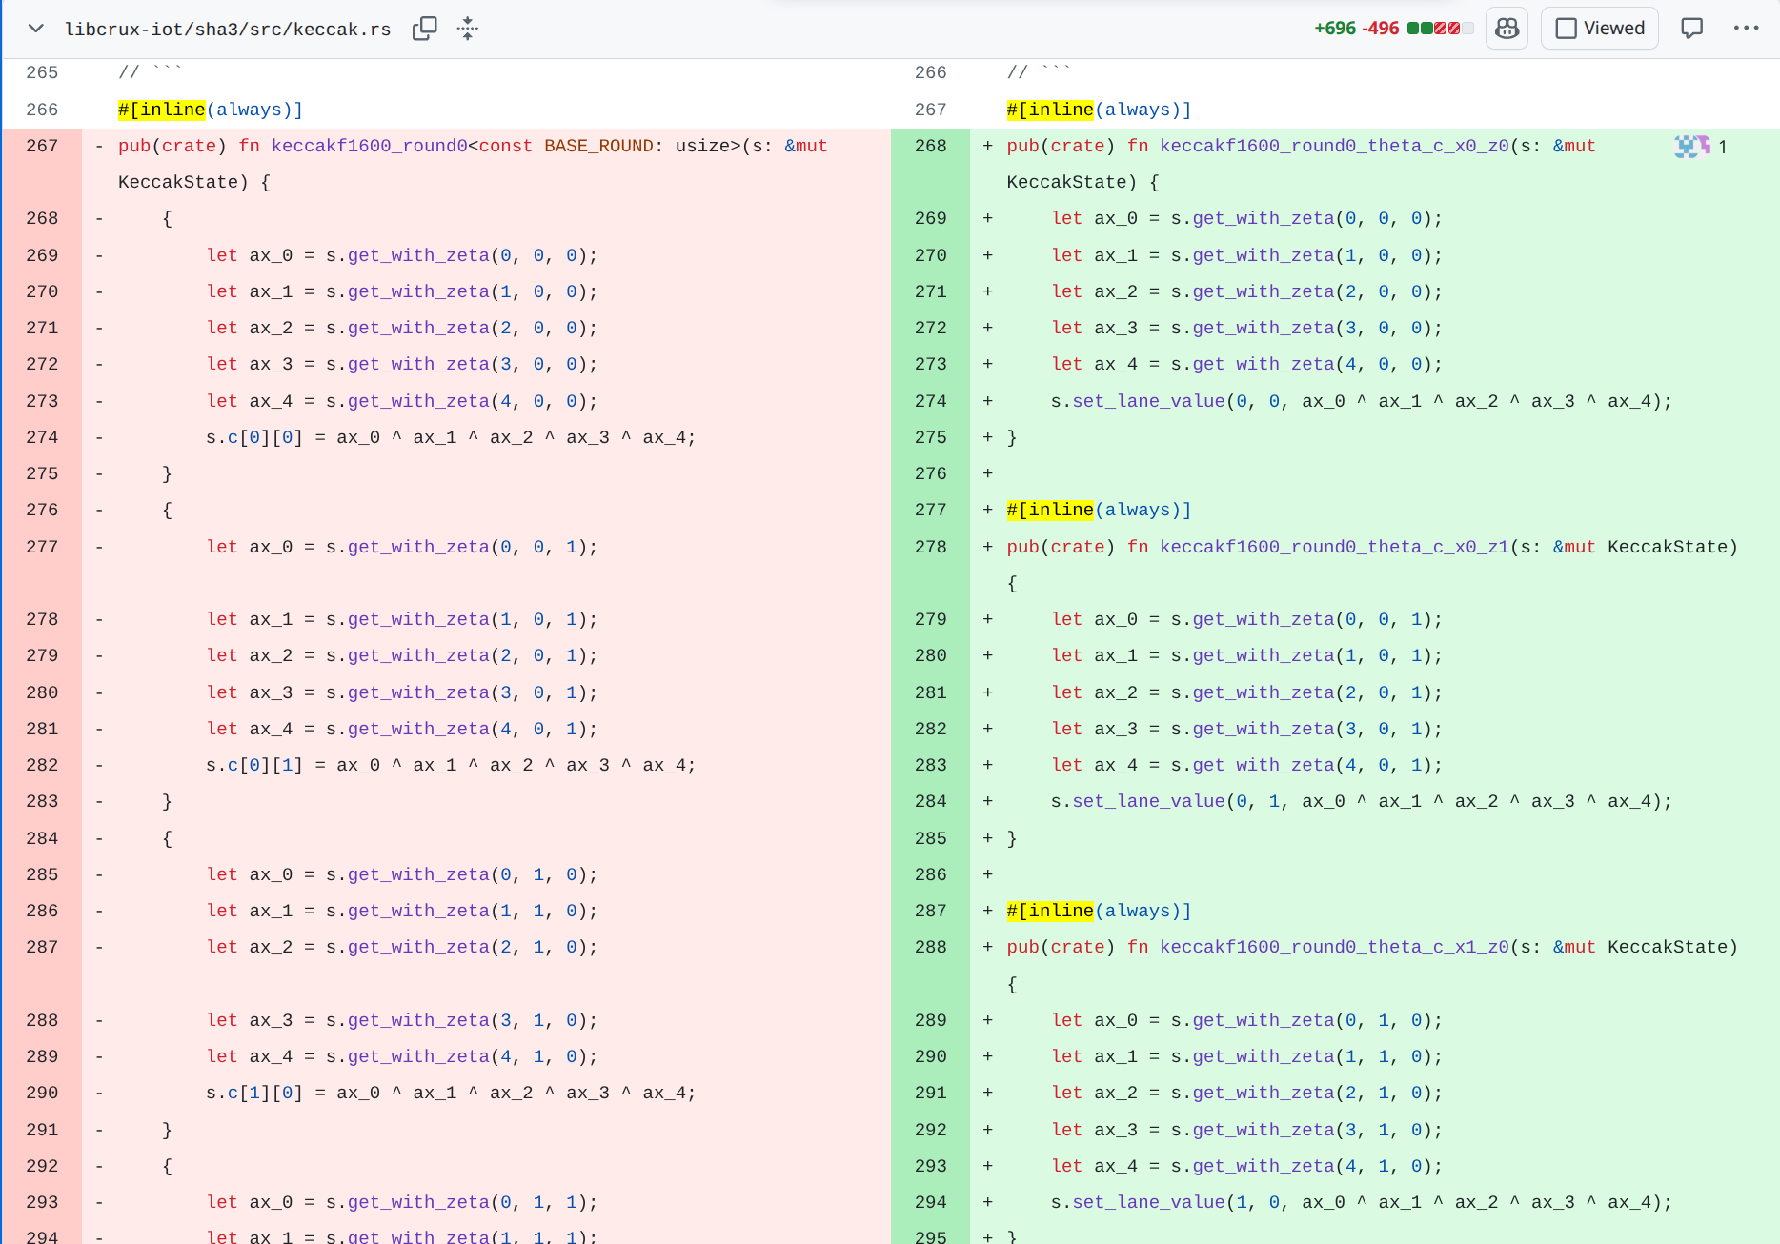
Task: Click the keccakf1600_round0_theta_c_x0_z0 function name
Action: 1334,147
